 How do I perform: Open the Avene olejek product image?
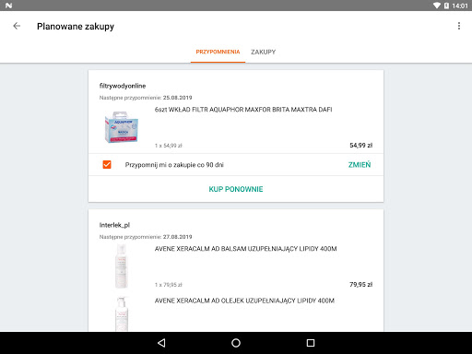click(x=122, y=313)
